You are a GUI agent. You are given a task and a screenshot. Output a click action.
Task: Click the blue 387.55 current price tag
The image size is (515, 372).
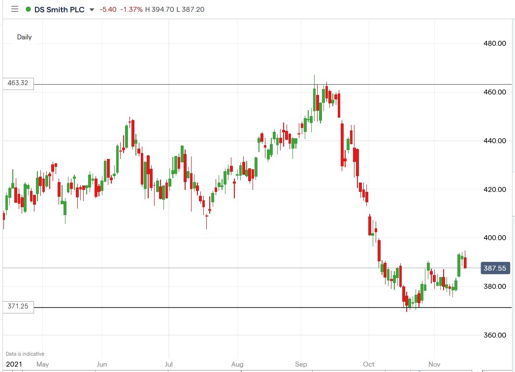pyautogui.click(x=495, y=268)
